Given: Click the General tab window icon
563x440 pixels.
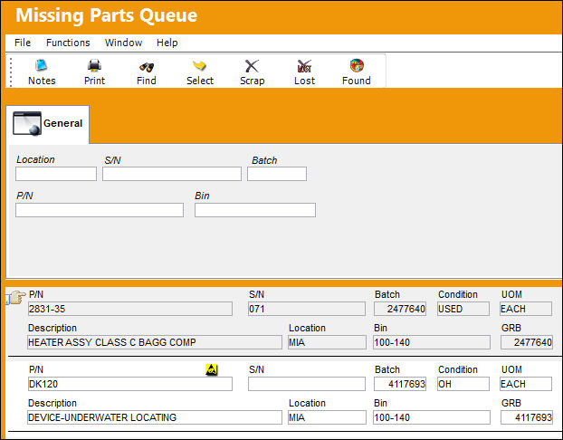Looking at the screenshot, I should click(27, 123).
